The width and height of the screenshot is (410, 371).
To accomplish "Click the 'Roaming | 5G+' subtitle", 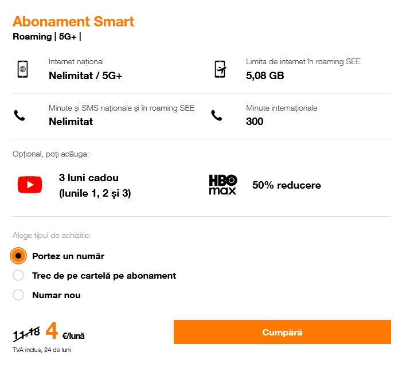I will click(x=46, y=37).
